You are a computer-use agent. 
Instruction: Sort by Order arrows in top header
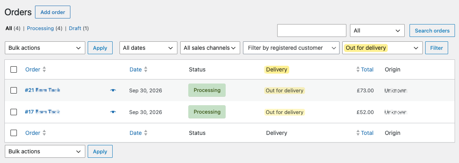click(x=44, y=69)
